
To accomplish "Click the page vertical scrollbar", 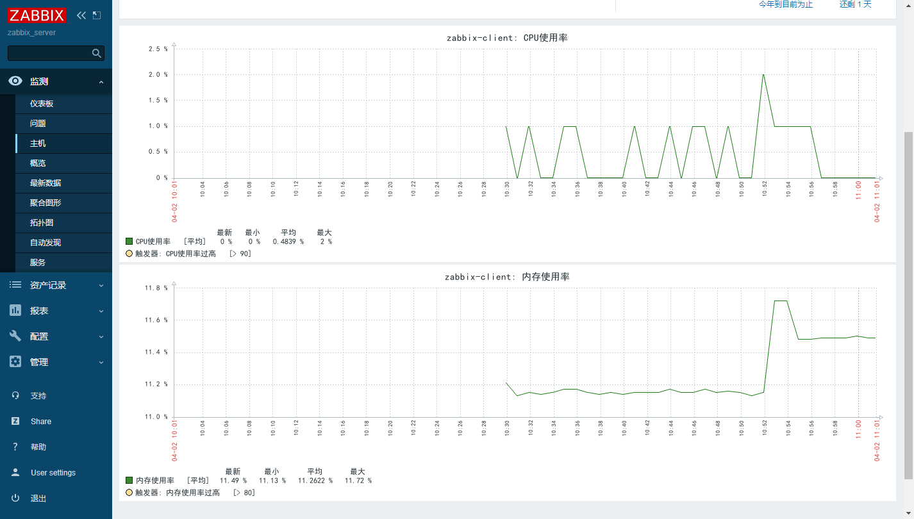I will [908, 305].
